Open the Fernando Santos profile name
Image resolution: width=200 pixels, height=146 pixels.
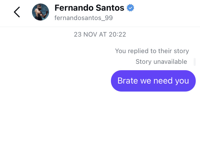click(89, 8)
